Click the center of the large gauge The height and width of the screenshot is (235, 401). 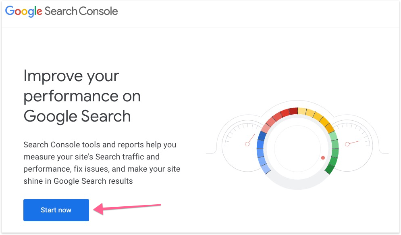click(297, 149)
